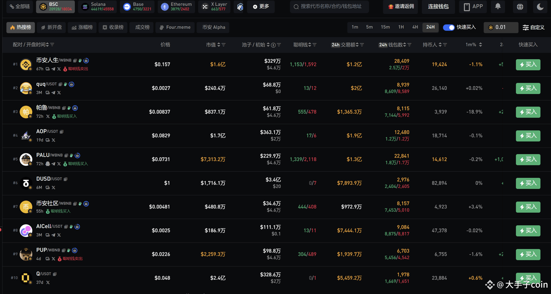The width and height of the screenshot is (551, 294).
Task: Sort by 24h 钱包数 arrows
Action: (x=404, y=45)
